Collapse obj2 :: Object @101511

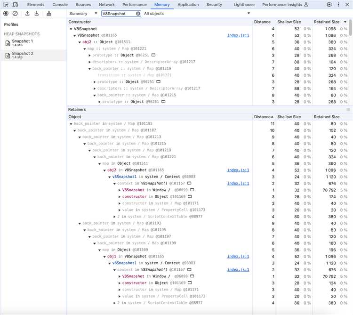tap(80, 42)
